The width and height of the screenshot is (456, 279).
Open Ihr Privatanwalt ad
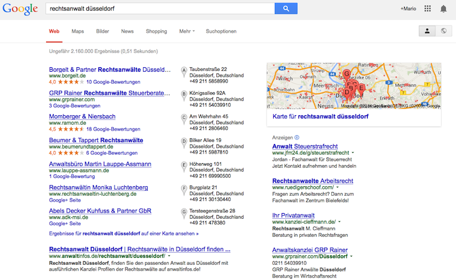pos(293,216)
